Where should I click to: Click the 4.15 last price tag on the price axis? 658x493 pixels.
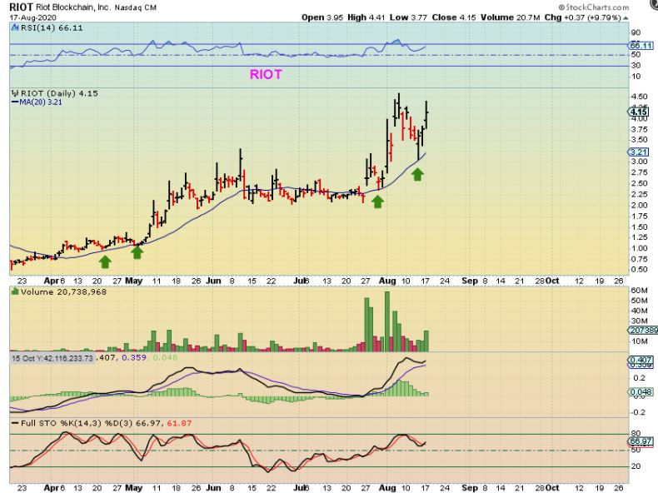point(638,112)
